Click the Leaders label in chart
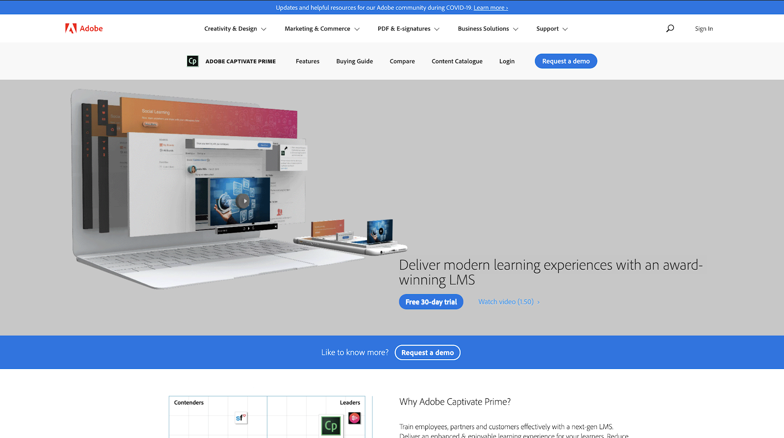This screenshot has width=784, height=438. coord(350,403)
